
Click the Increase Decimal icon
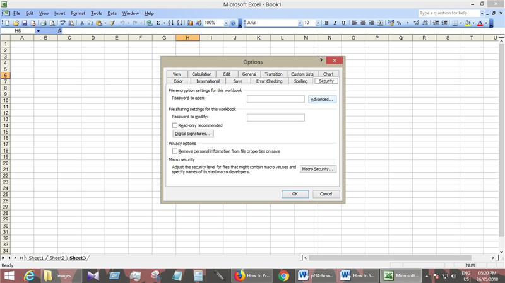[x=417, y=23]
